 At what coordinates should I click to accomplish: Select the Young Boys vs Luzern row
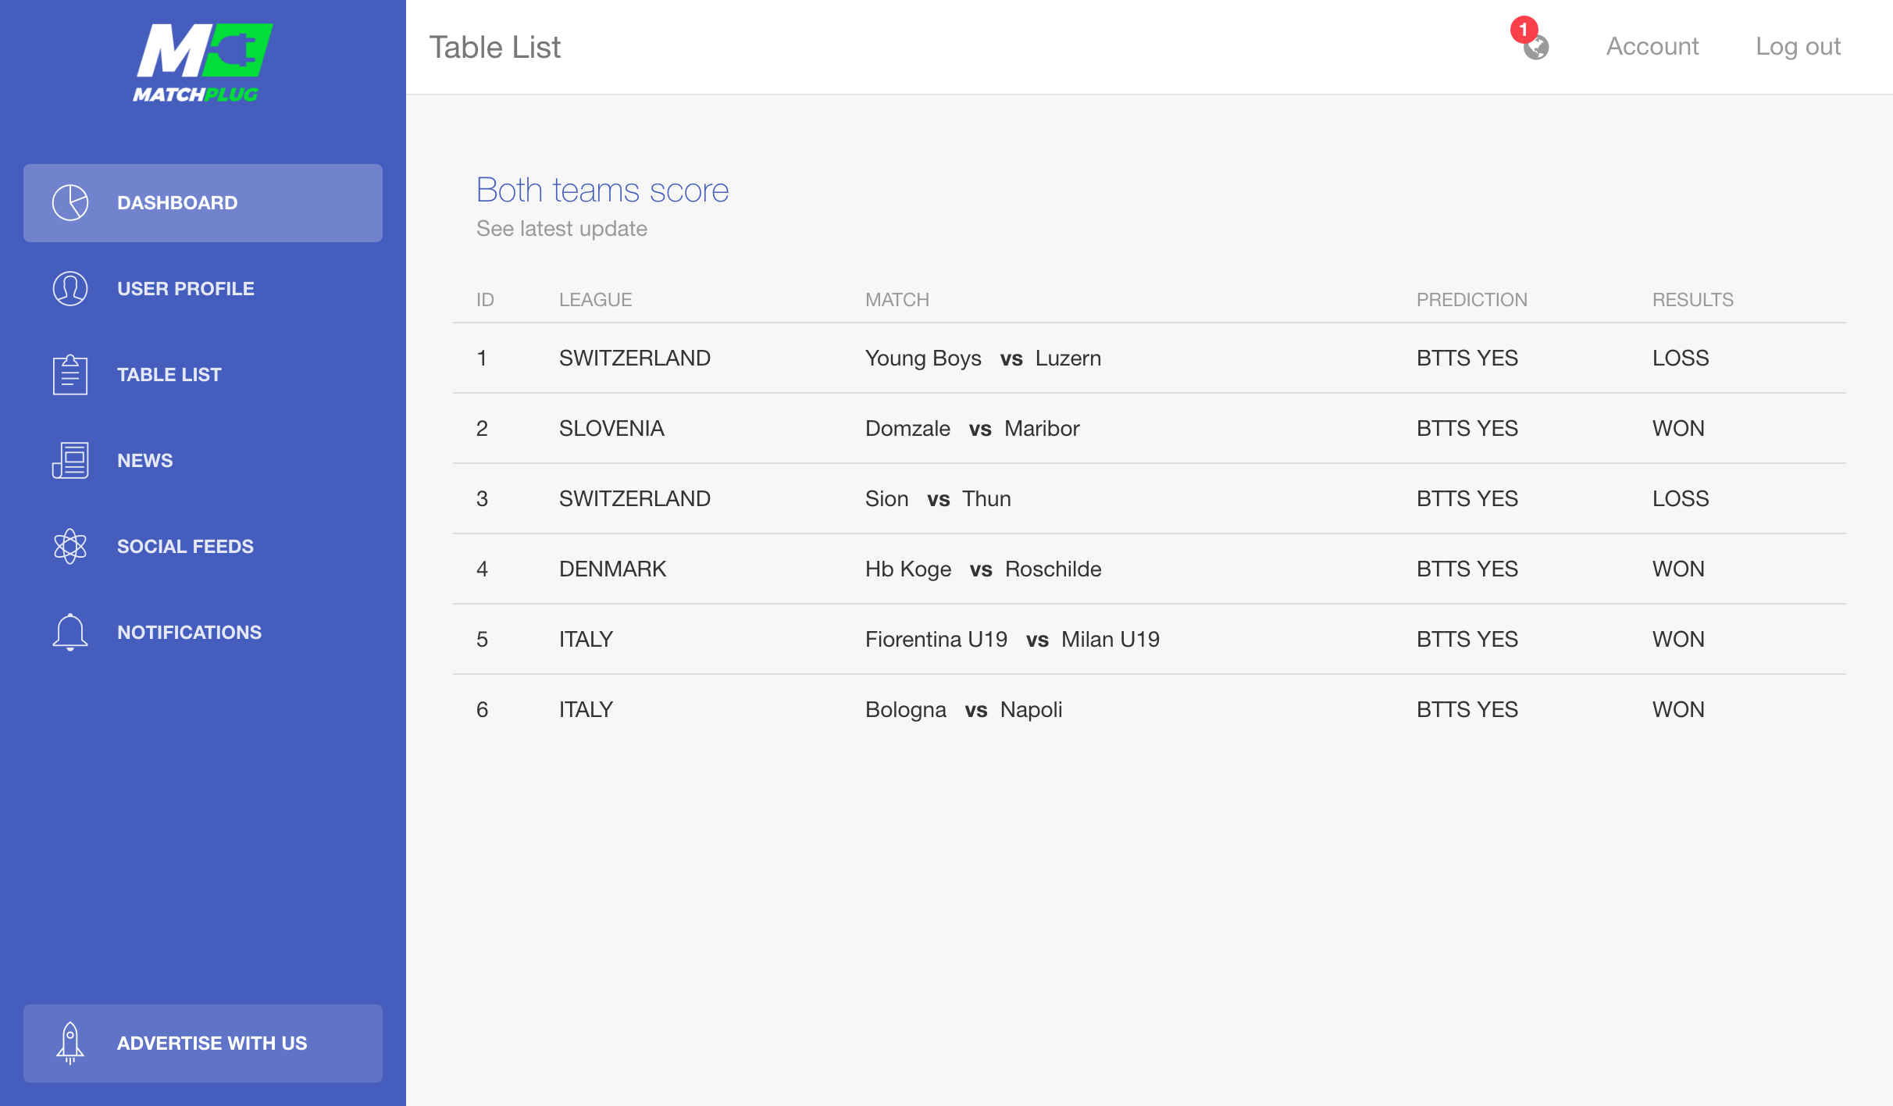[x=982, y=359]
